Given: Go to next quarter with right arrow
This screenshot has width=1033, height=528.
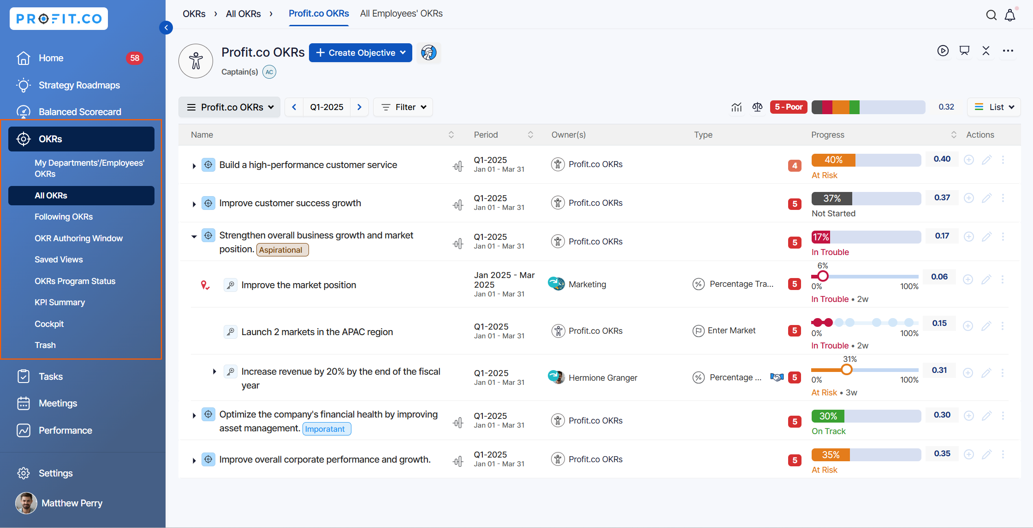Looking at the screenshot, I should pyautogui.click(x=359, y=107).
